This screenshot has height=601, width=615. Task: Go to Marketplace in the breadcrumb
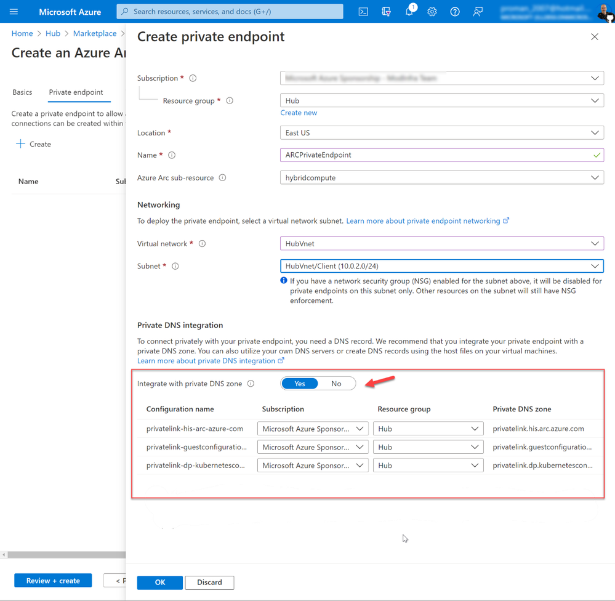95,33
